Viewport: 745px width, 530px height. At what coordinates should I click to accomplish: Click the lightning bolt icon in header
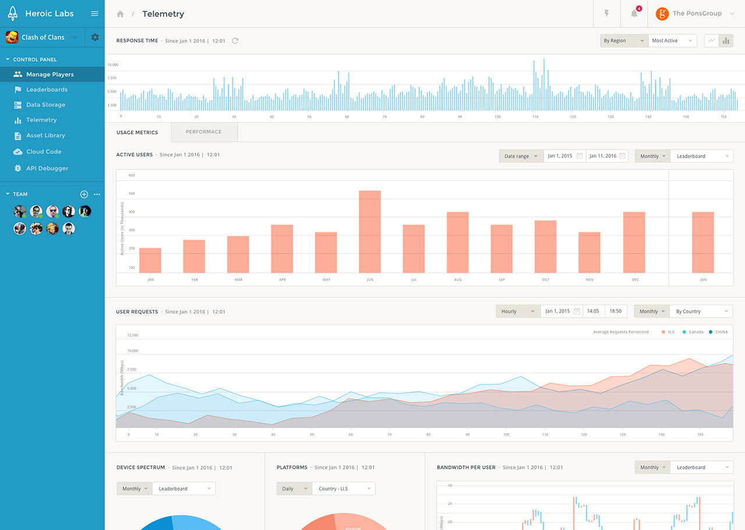click(606, 13)
